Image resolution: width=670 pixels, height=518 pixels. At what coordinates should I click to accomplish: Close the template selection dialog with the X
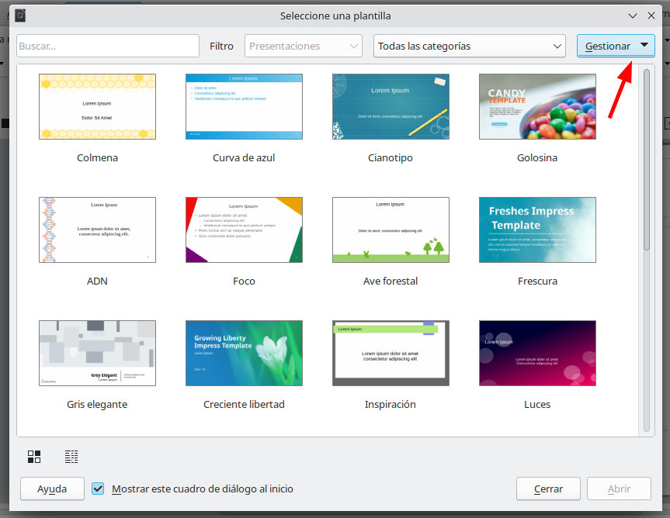(651, 16)
